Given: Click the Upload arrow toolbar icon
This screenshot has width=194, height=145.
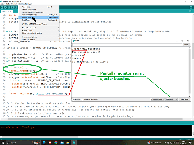Looking at the screenshot, I should click(5, 7).
